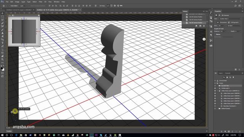The height and width of the screenshot is (137, 244).
Task: Toggle visibility of Environment item
Action: tap(215, 81)
